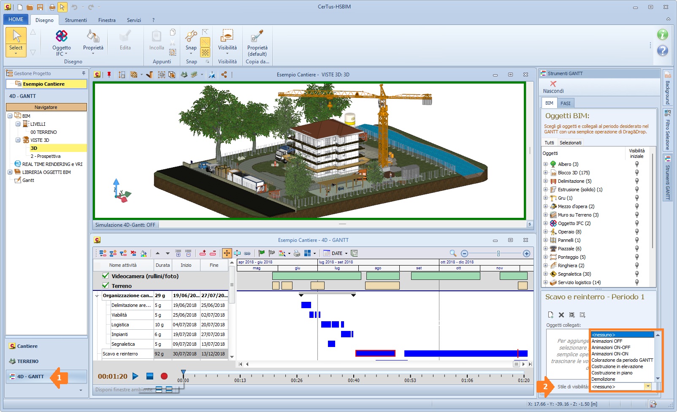This screenshot has width=677, height=412.
Task: Click the zoom-in plus icon in Gantt toolbar
Action: point(526,253)
